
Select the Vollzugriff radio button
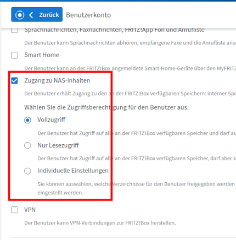[x=27, y=120]
